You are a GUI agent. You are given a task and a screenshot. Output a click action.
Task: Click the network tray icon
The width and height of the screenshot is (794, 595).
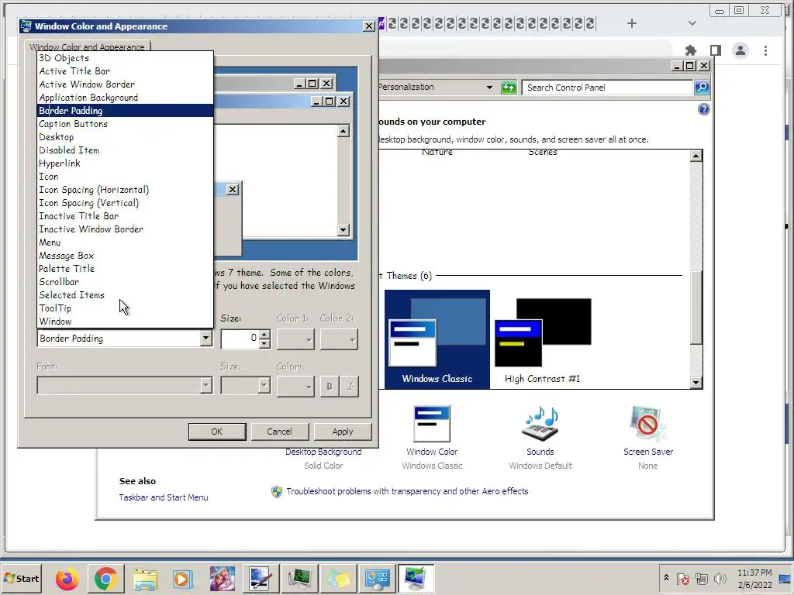coord(701,578)
